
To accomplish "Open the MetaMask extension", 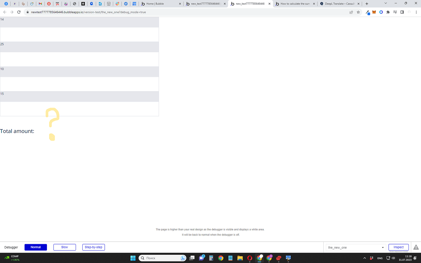I will 374,12.
